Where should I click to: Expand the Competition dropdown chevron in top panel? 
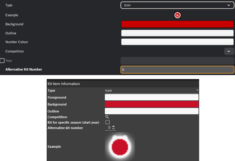point(229,51)
